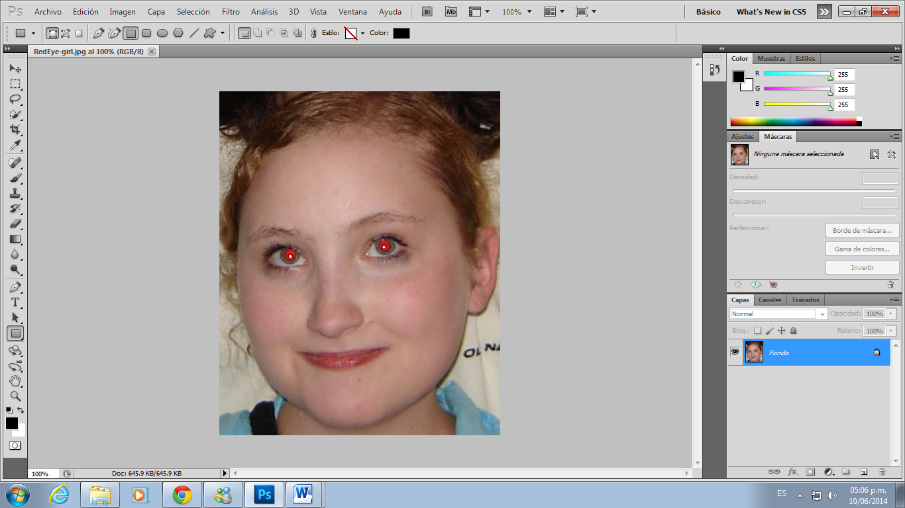
Task: Swap foreground and background colors
Action: tap(21, 411)
